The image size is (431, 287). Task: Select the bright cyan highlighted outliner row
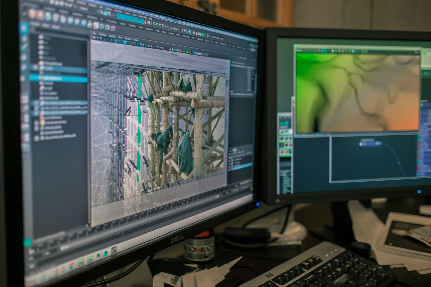click(x=58, y=78)
